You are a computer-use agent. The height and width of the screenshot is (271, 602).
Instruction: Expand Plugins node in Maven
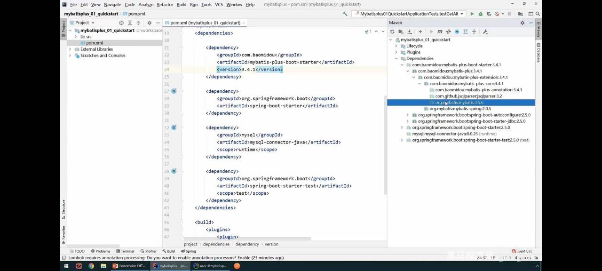[396, 52]
